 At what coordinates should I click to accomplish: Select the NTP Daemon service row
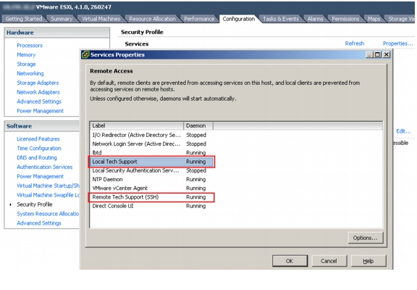[x=151, y=180]
